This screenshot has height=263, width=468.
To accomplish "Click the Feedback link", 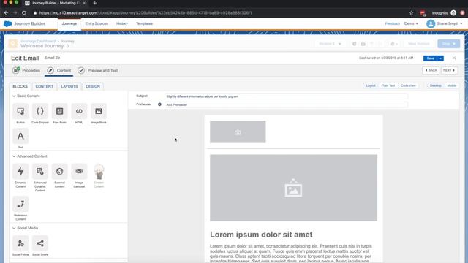I will [x=392, y=23].
